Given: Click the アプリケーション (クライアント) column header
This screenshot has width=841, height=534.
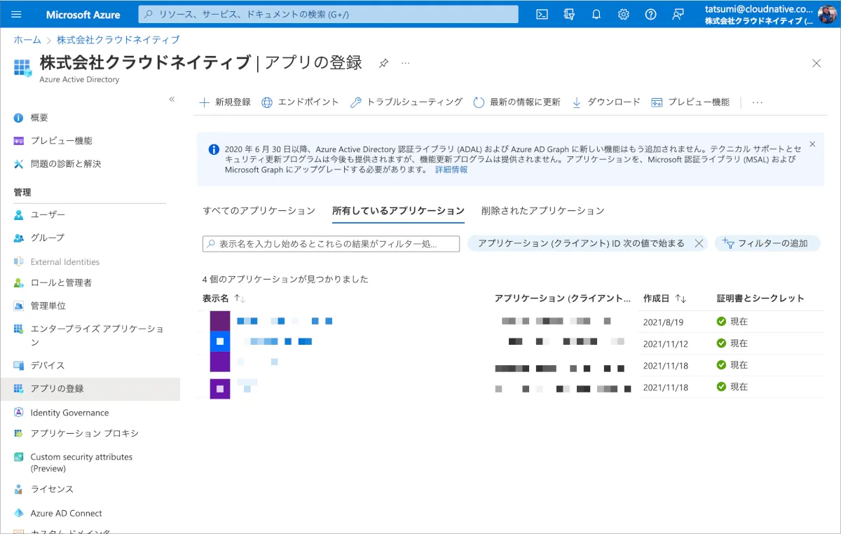Looking at the screenshot, I should (x=562, y=299).
